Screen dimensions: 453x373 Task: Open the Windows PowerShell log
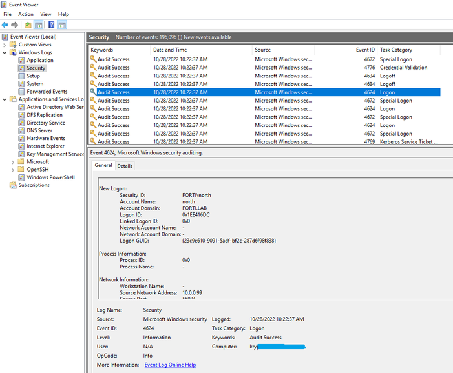tap(50, 177)
